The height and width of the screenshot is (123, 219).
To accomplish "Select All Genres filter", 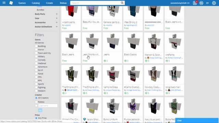I will 39,43.
